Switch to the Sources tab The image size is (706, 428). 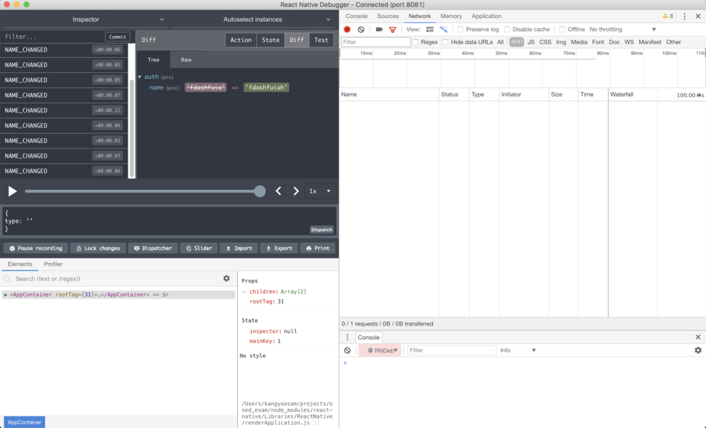click(x=387, y=17)
